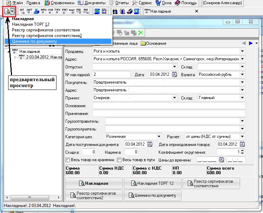The width and height of the screenshot is (263, 213).
Task: Close the Накладные toolbar tab with X
Action: click(197, 11)
